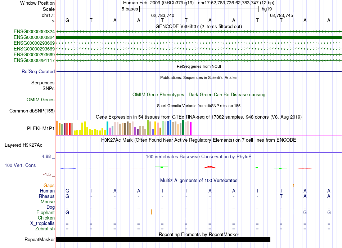Click the Chicken alignment row label
This screenshot has height=248, width=342.
pyautogui.click(x=46, y=218)
